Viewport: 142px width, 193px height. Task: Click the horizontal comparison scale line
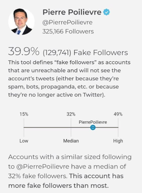click(71, 127)
